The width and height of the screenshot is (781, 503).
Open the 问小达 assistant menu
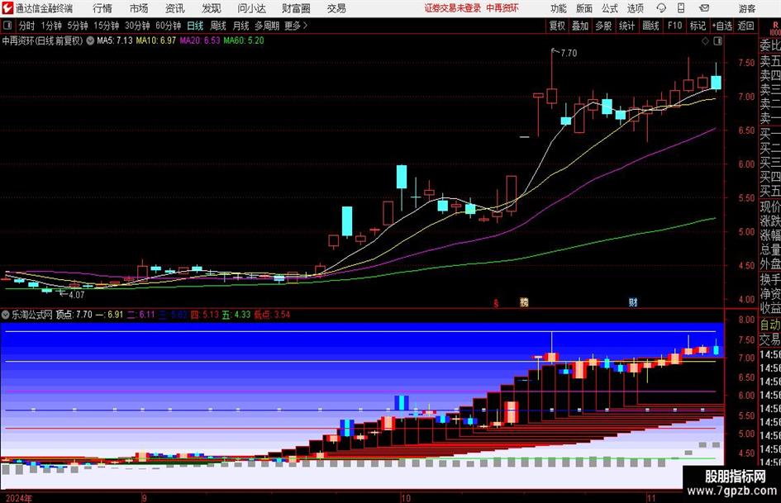pos(251,8)
